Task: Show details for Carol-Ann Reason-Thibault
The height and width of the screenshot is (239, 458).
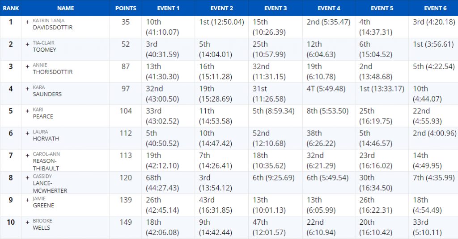Action: (27, 156)
